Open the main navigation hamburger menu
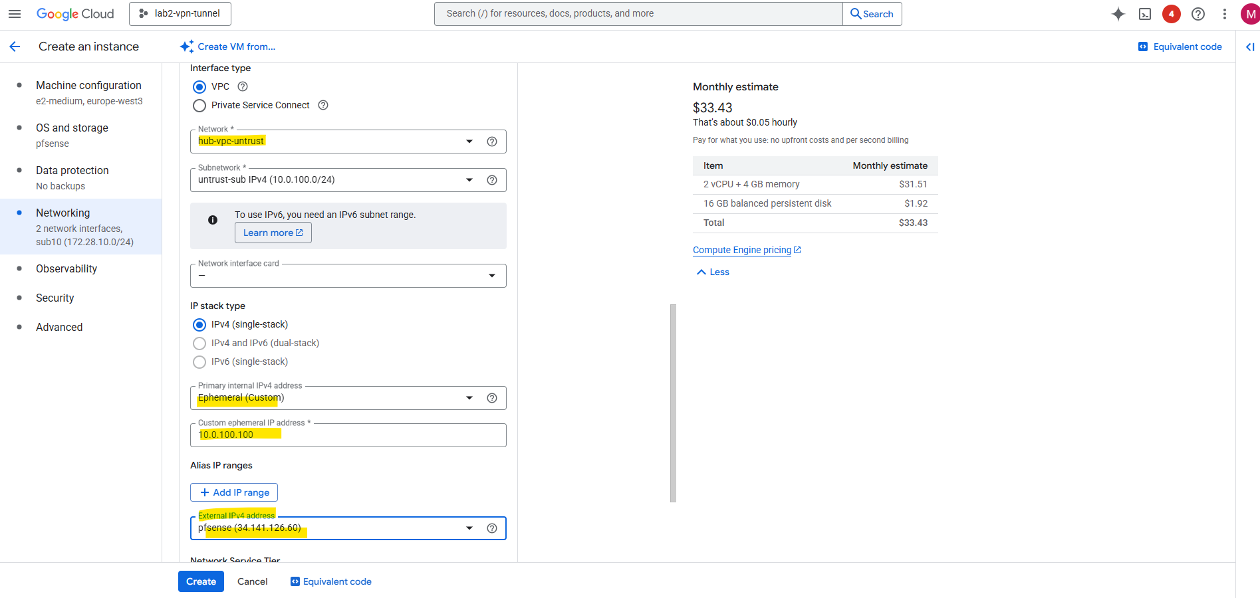 [x=15, y=14]
